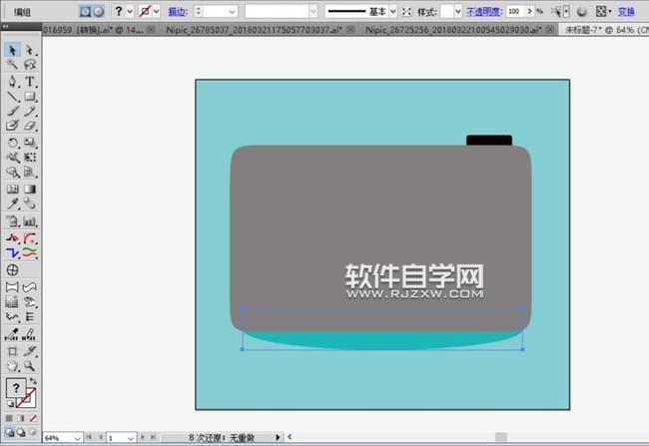Screen dimensions: 649x446
Task: Open the brush definition 基本 dropdown
Action: point(392,12)
